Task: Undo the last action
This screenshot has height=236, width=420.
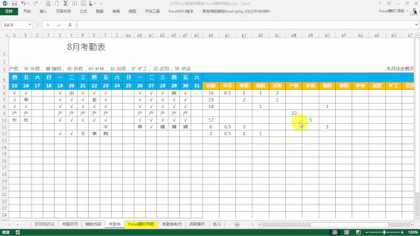Action: tap(23, 3)
